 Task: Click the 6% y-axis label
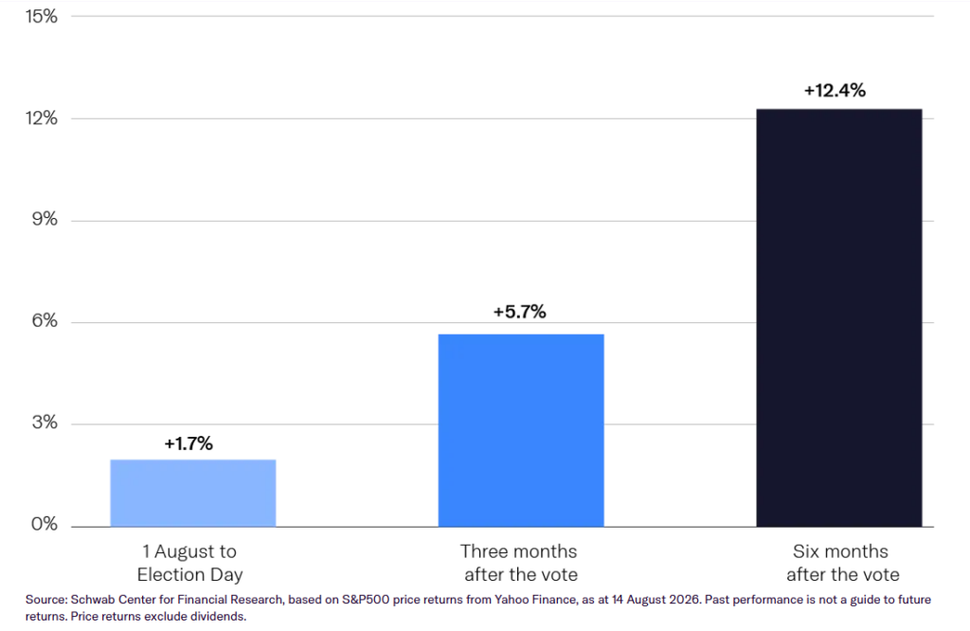pyautogui.click(x=45, y=320)
